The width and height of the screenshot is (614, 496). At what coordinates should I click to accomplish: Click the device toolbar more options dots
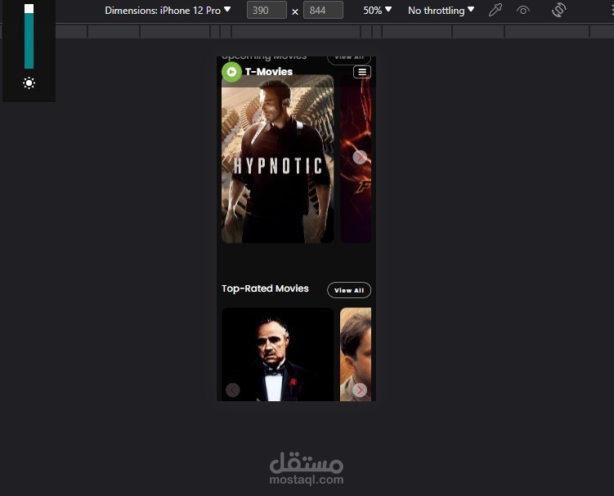click(x=611, y=10)
